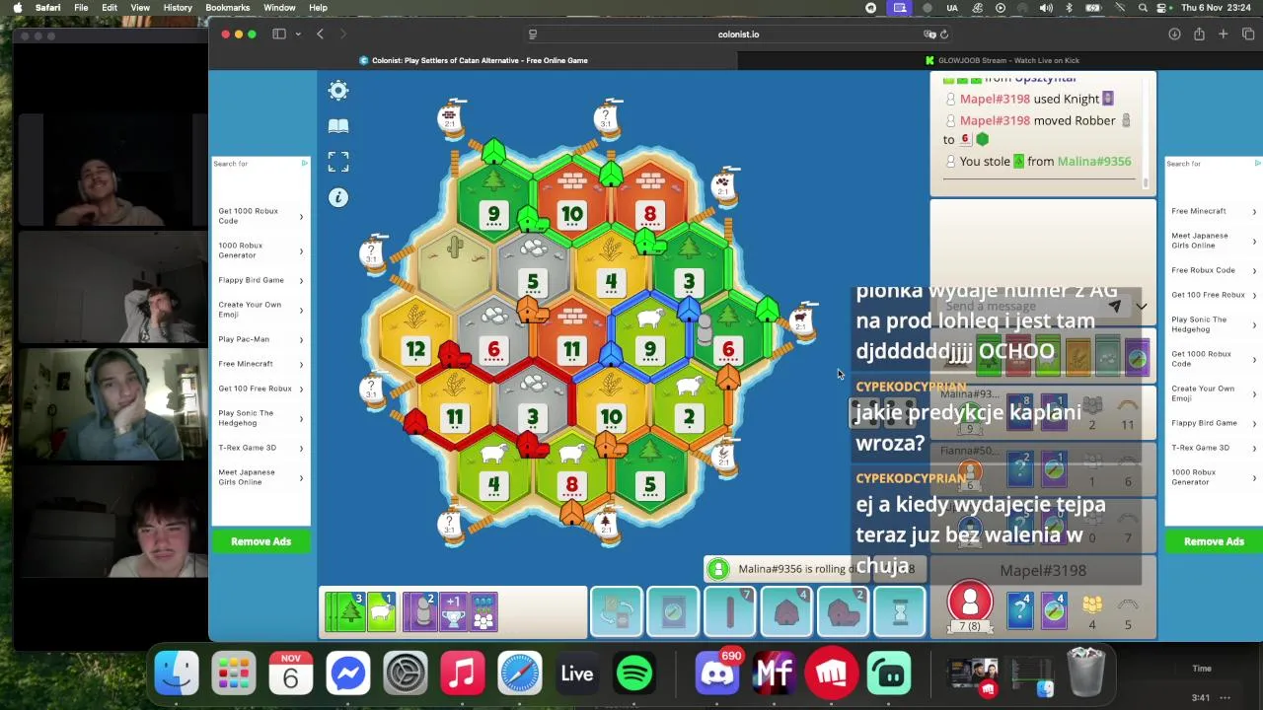Select the knight development card in hand
Viewport: 1263px width, 710px height.
click(421, 612)
